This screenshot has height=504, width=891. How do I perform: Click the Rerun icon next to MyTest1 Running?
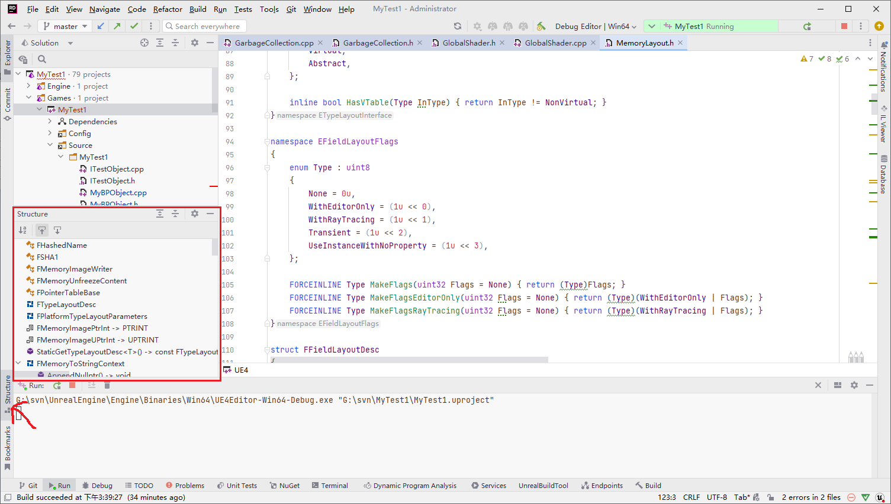807,26
